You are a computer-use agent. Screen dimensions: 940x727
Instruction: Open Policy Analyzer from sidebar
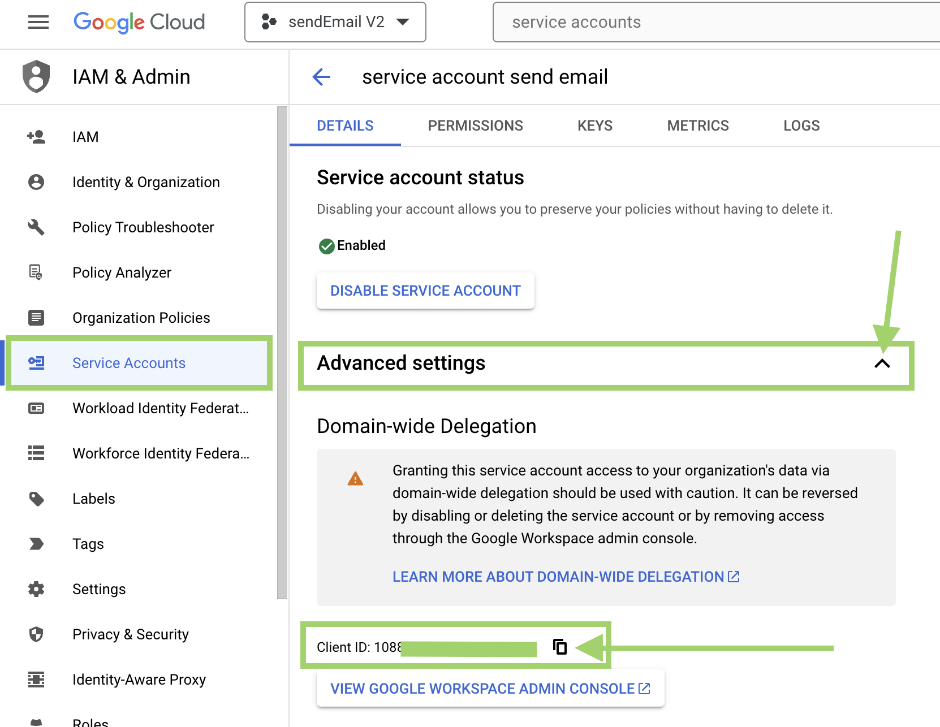click(139, 272)
